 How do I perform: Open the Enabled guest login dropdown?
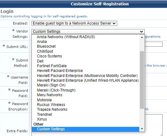point(74,23)
